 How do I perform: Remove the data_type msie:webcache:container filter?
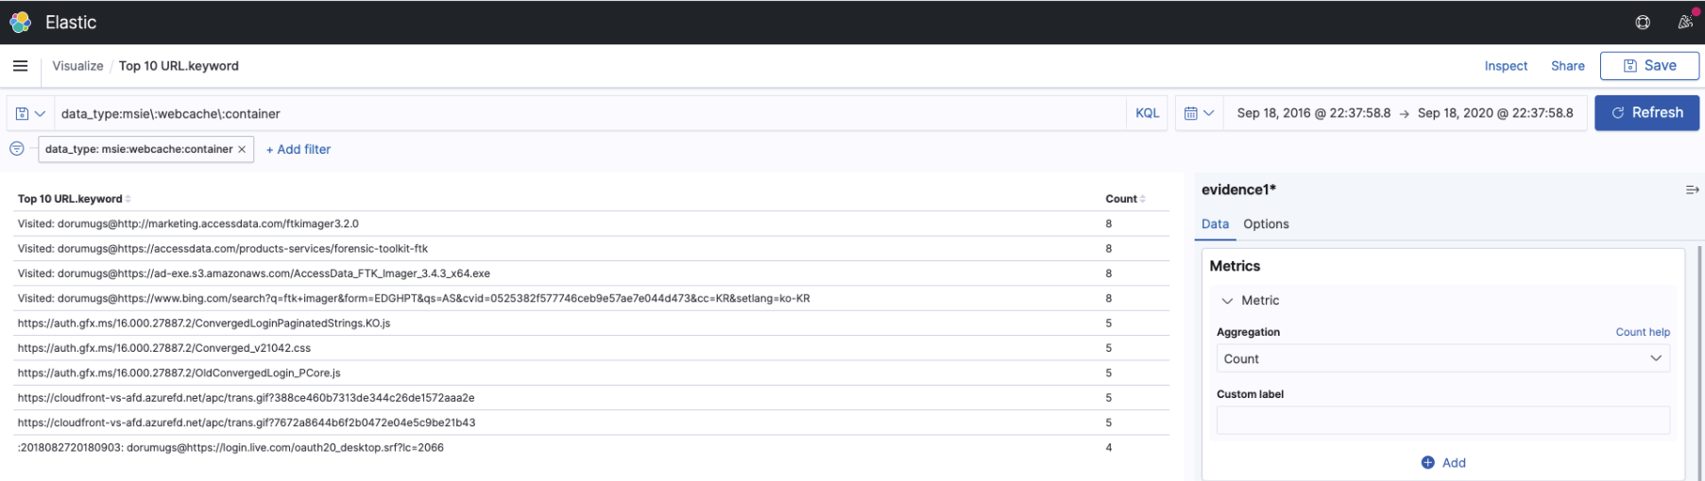[242, 149]
